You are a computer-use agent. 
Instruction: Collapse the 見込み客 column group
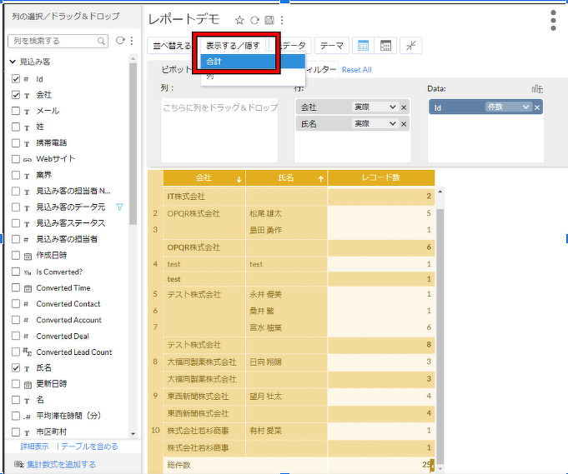coord(13,62)
